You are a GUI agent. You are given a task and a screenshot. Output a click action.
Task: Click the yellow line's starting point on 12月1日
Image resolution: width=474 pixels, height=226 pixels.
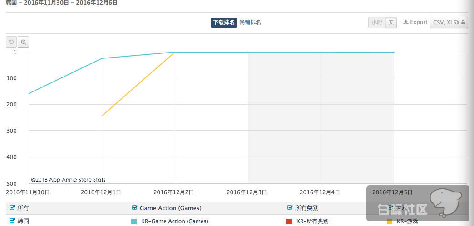(102, 116)
